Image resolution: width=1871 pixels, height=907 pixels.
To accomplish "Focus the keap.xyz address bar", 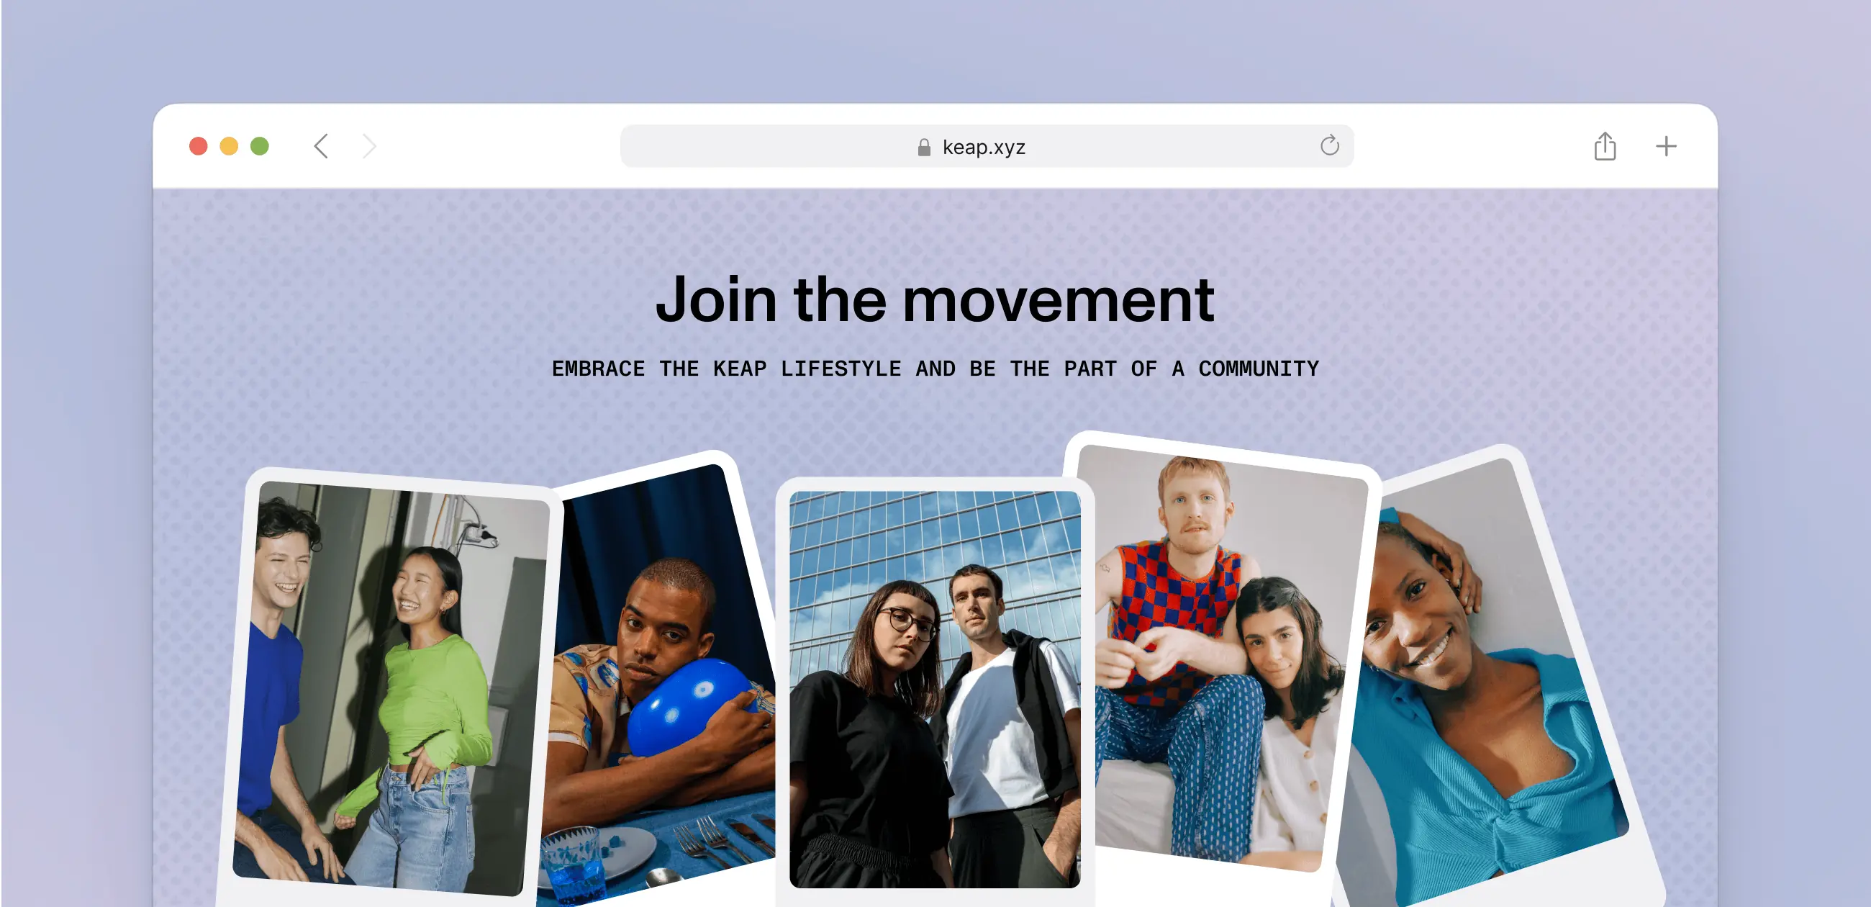I will pyautogui.click(x=987, y=146).
